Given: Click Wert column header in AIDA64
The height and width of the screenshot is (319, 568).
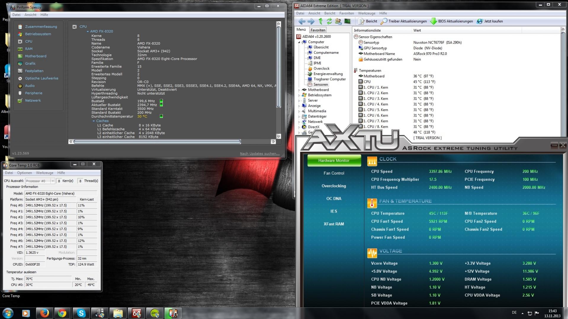Looking at the screenshot, I should (x=466, y=30).
